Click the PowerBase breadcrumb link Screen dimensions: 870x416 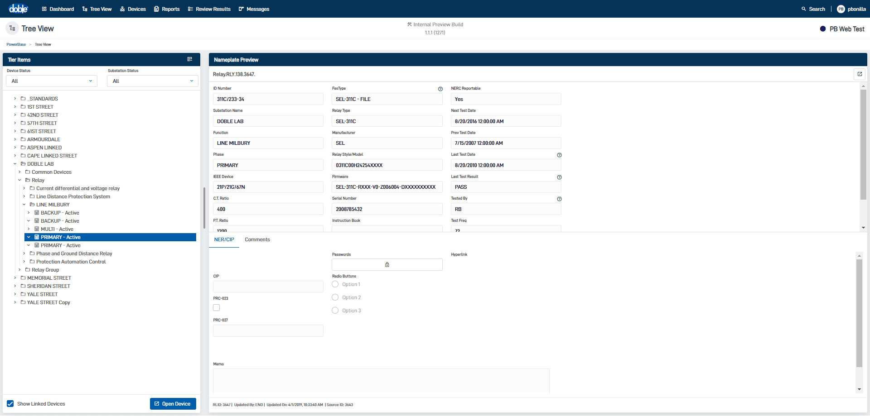tap(16, 44)
